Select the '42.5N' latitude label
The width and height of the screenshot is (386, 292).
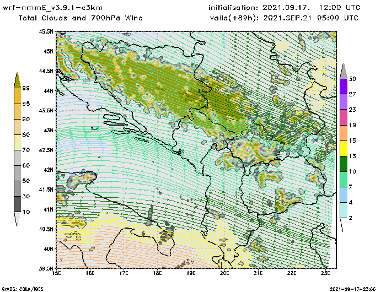point(46,150)
